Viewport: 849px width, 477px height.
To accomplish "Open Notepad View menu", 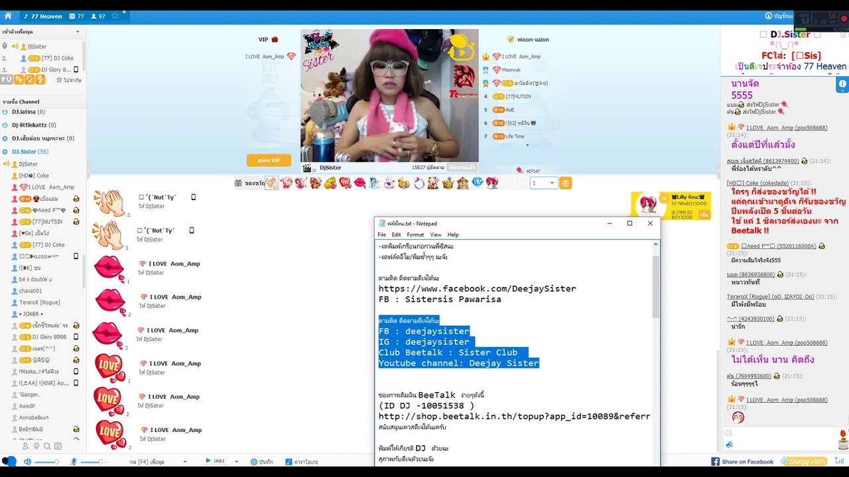I will [x=435, y=235].
